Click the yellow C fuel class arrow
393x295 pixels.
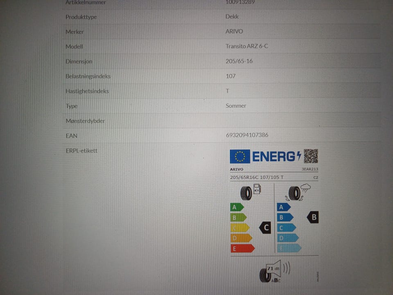240,228
